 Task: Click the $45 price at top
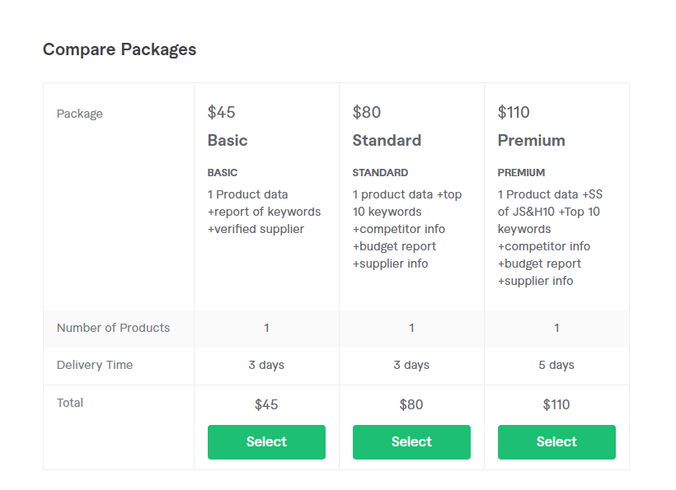click(x=221, y=112)
